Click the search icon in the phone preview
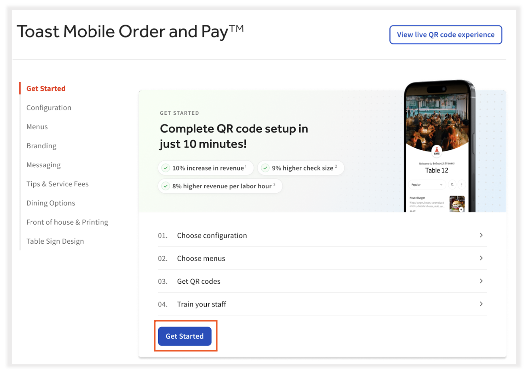Screen dimensions: 531x379 point(452,185)
